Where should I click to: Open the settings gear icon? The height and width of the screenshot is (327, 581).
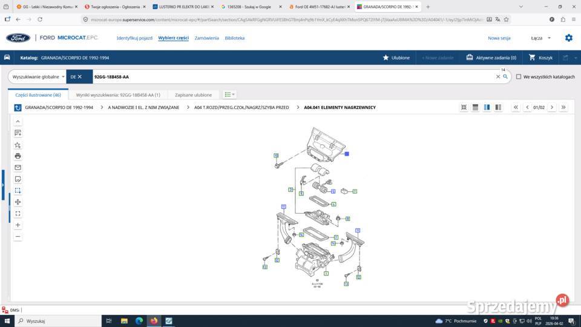click(568, 38)
